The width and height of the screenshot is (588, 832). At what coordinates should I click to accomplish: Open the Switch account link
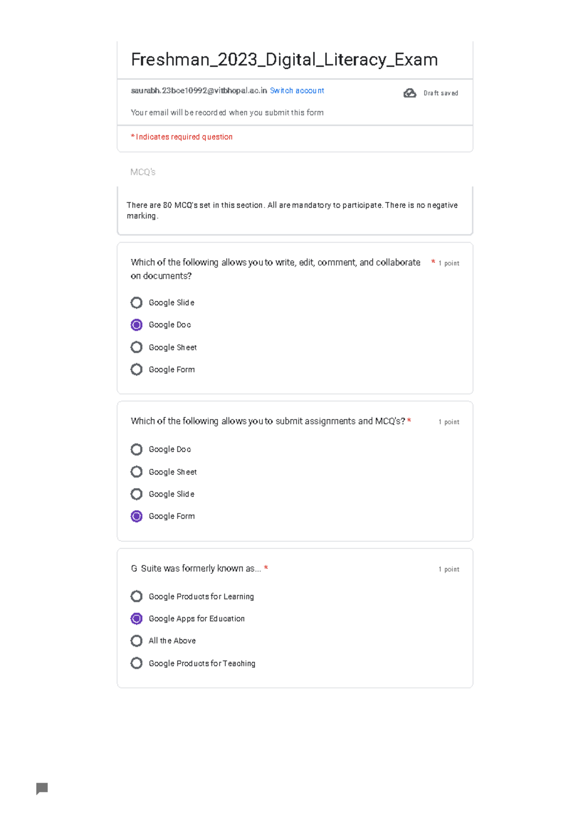296,91
